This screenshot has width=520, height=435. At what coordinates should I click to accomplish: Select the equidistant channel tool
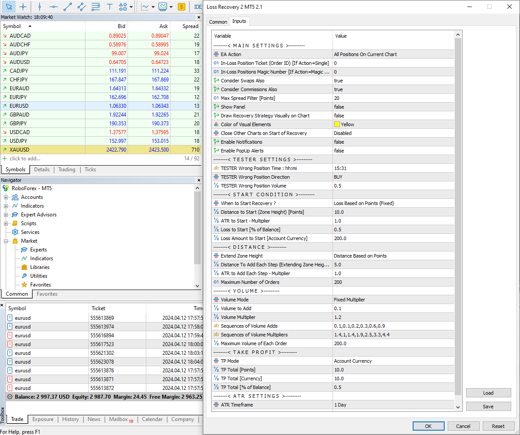point(81,7)
